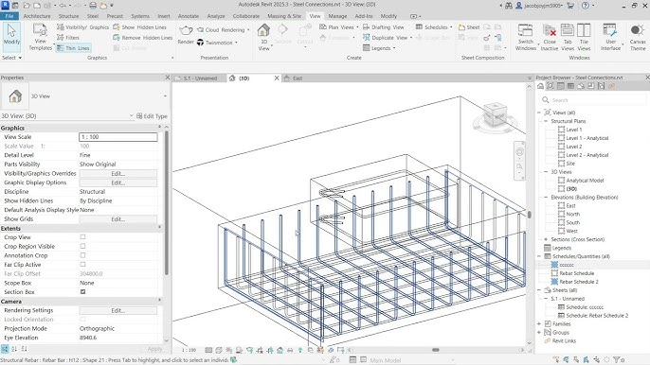Open Visibility/Graphics overrides tool

tap(83, 26)
